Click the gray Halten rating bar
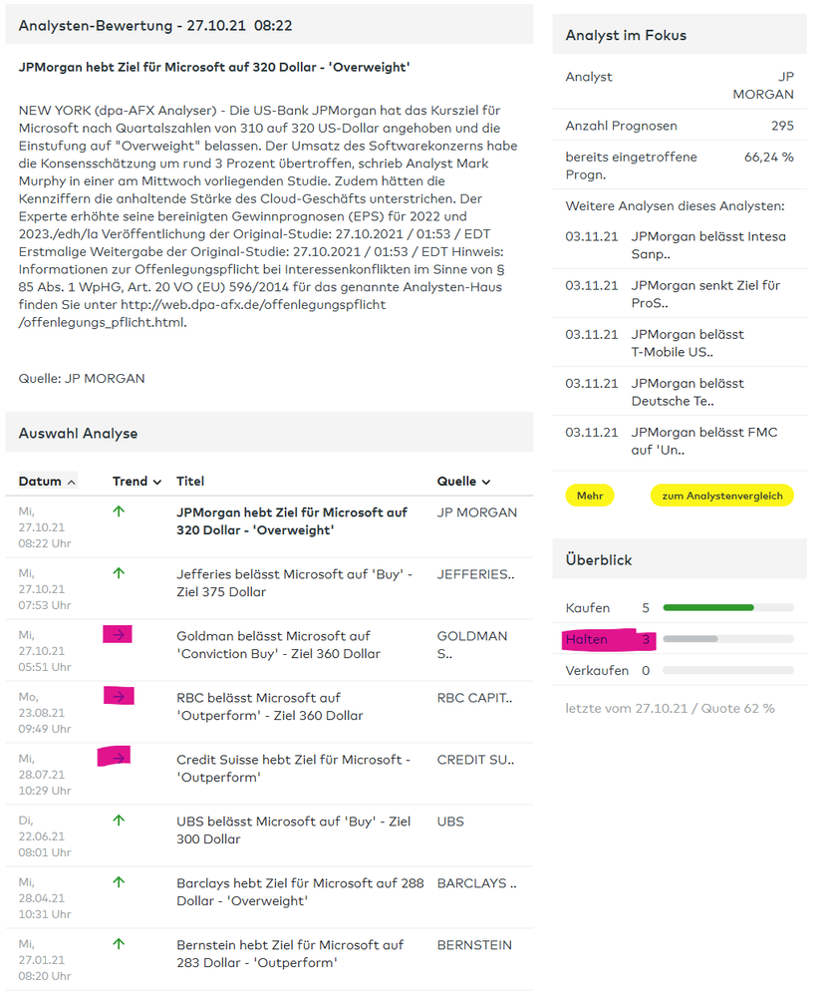The image size is (831, 996). coord(691,639)
